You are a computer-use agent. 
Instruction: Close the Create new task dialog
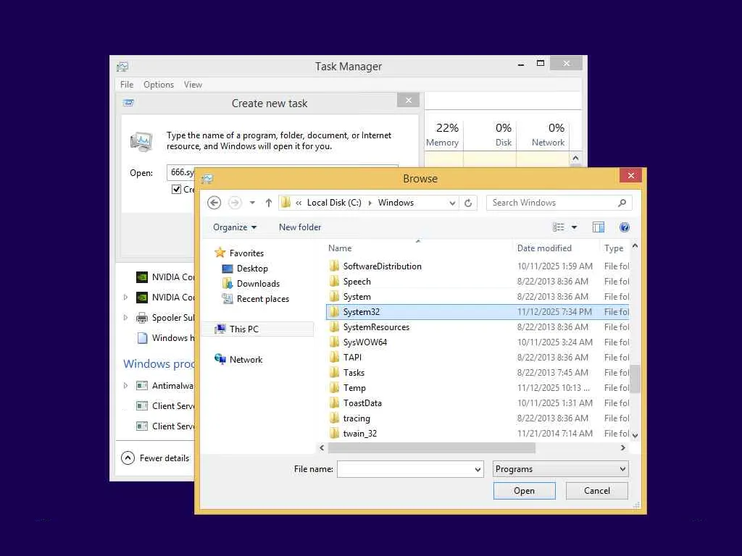(x=409, y=100)
